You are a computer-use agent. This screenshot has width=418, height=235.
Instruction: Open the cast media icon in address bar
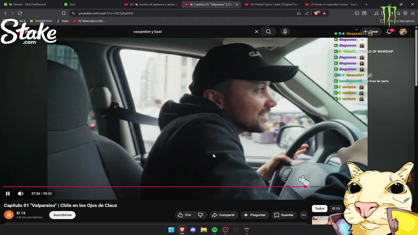click(299, 13)
